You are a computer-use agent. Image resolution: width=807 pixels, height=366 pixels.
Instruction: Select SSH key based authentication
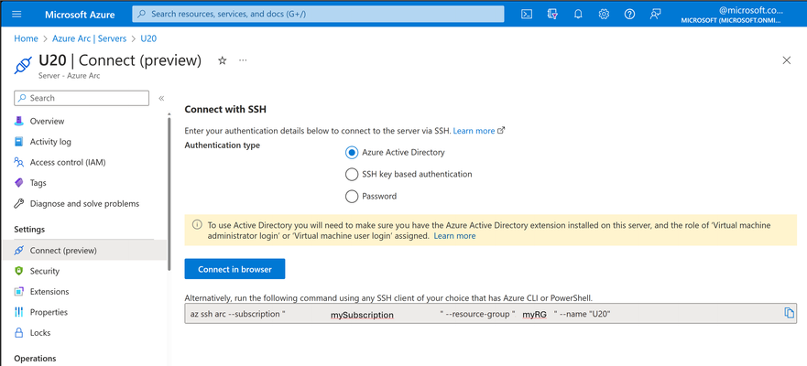point(352,174)
